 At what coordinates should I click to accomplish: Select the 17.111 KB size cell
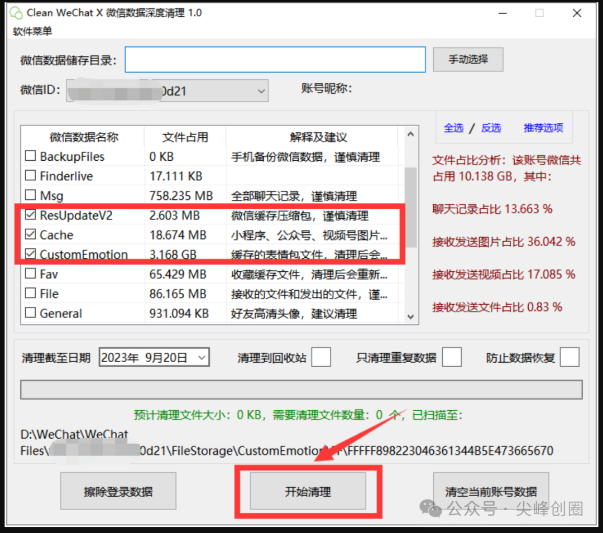click(x=176, y=176)
